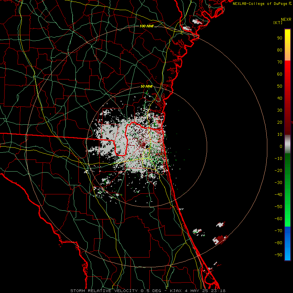The height and width of the screenshot is (293, 293).
Task: Click the 50 NMI range ring label
Action: pyautogui.click(x=146, y=86)
